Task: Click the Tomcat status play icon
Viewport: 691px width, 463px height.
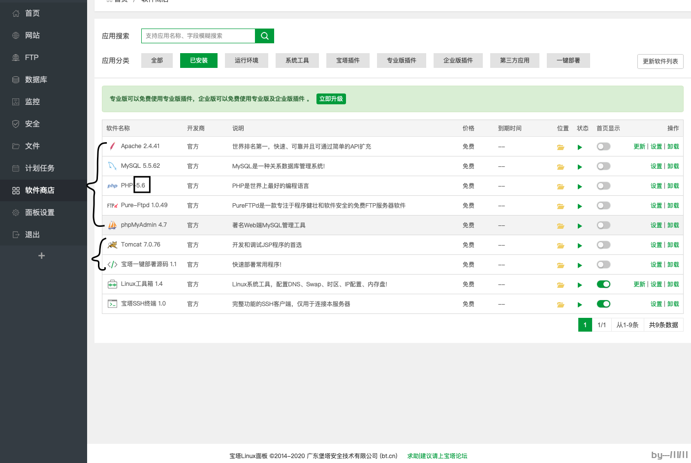Action: coord(580,246)
